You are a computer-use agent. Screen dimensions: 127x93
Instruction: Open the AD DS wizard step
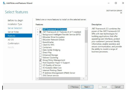11,40
